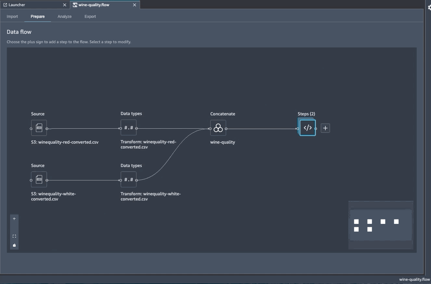
Task: Switch to the Import tab
Action: pyautogui.click(x=12, y=17)
